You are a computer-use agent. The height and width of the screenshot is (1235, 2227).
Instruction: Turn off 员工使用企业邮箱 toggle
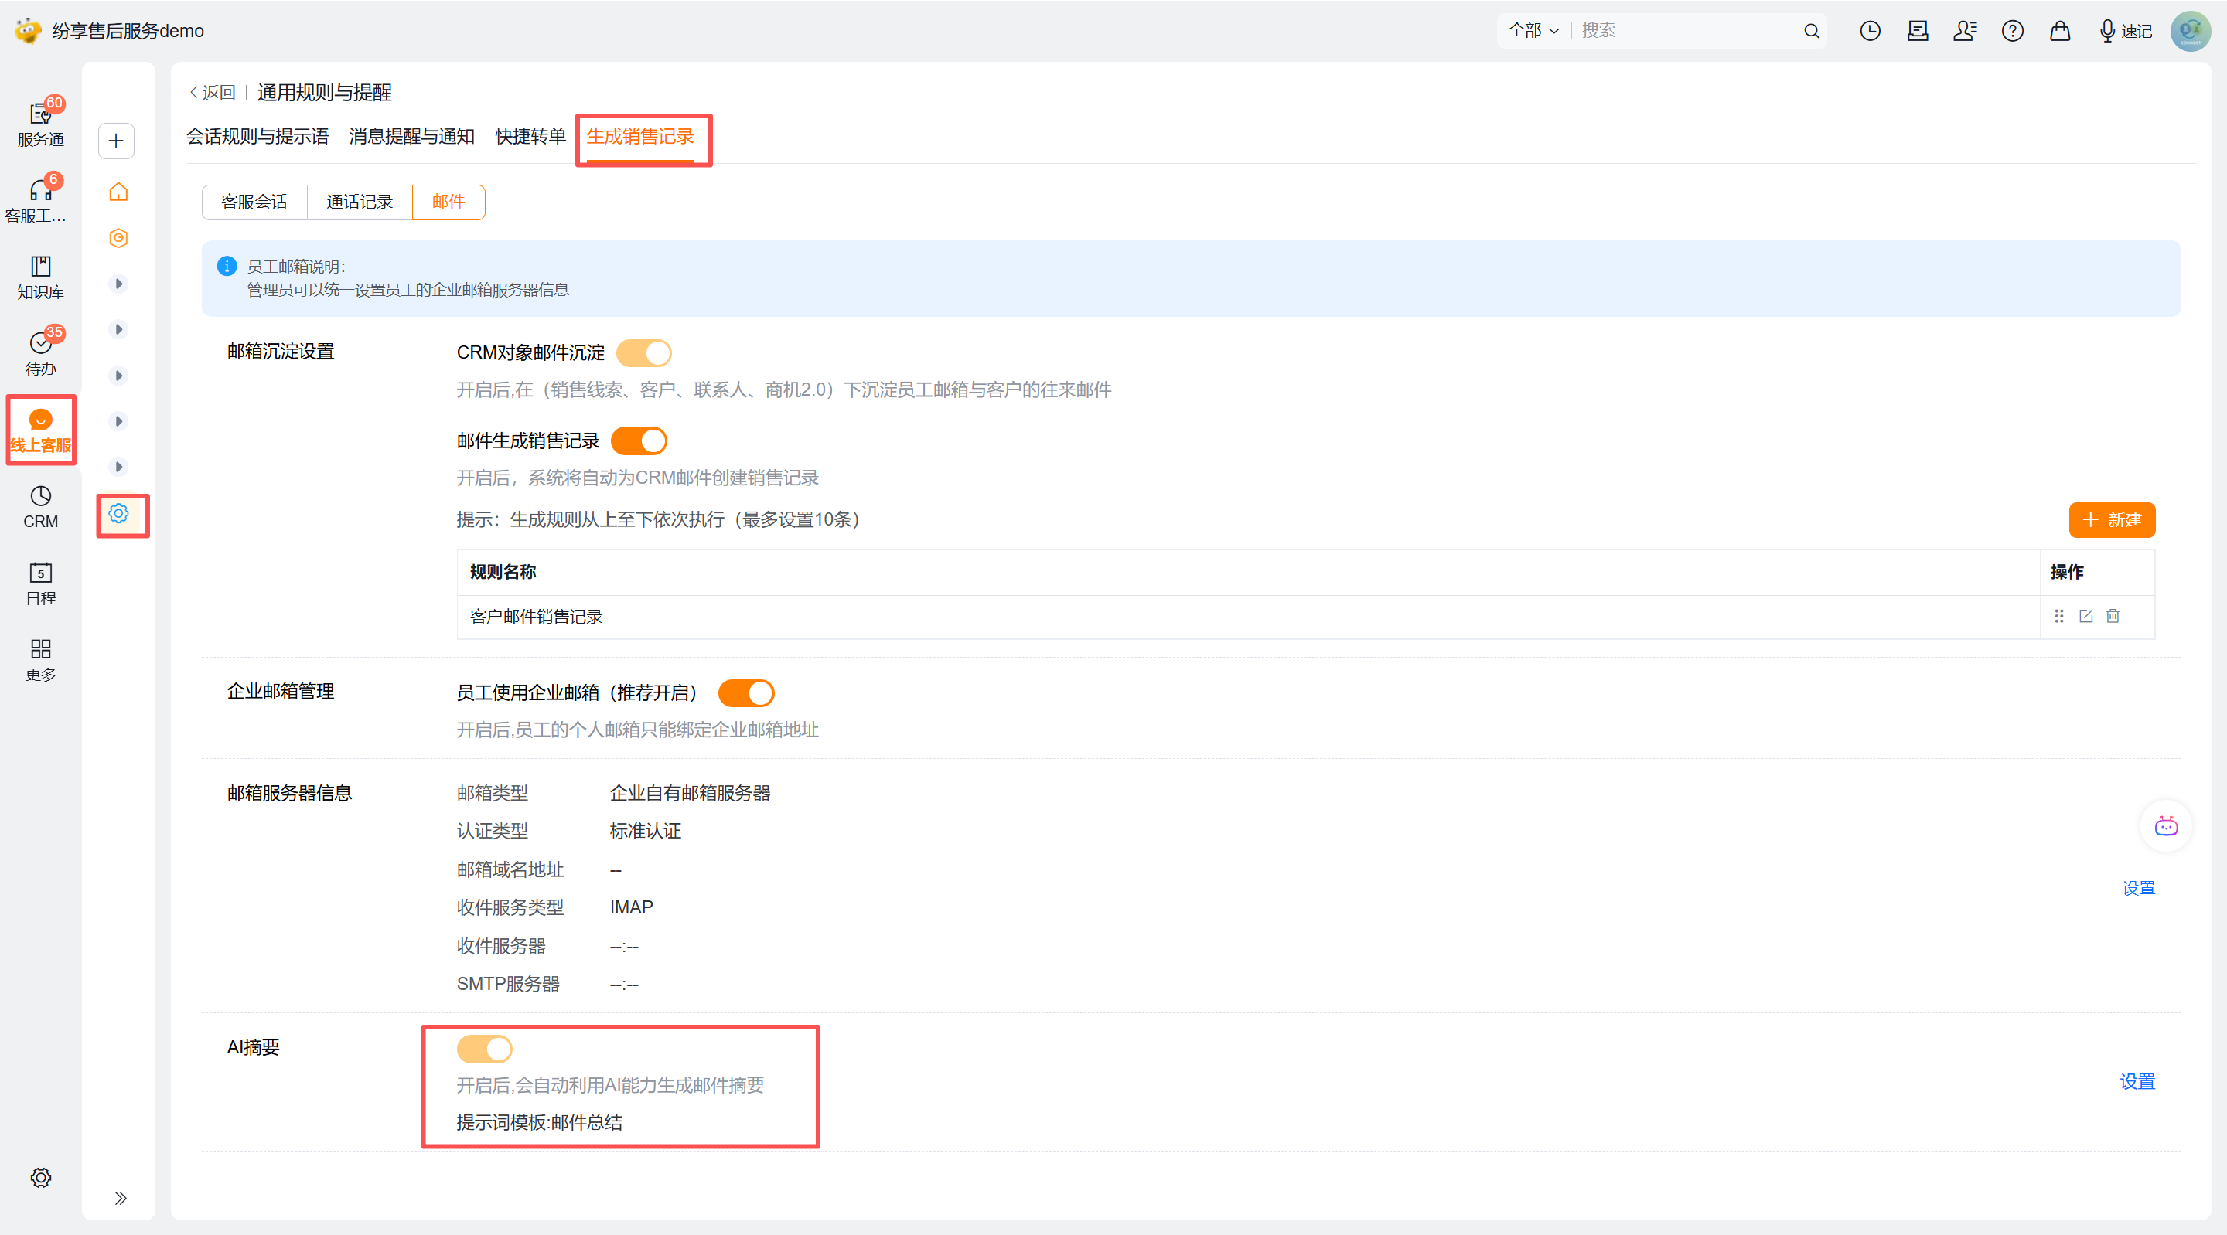[x=746, y=693]
